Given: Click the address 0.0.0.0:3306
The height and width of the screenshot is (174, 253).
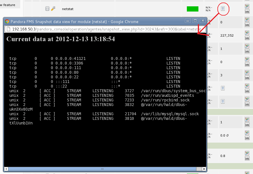Looking at the screenshot, I should click(69, 63).
